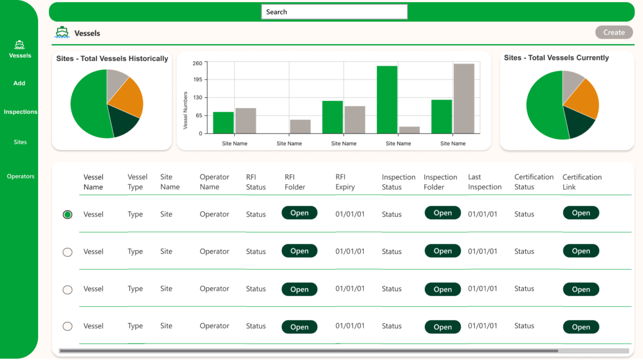Viewport: 643px width, 360px height.
Task: Select the second vessel row radio button
Action: [67, 252]
